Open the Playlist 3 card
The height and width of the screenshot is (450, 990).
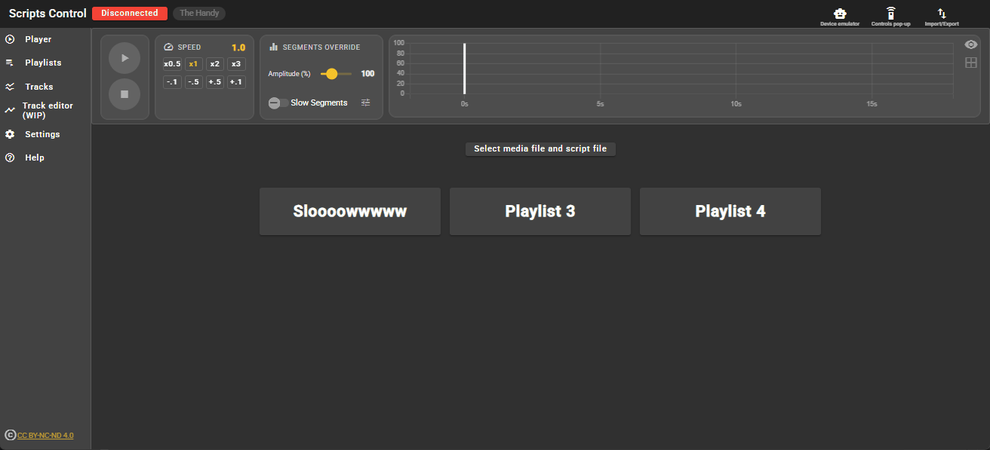tap(540, 212)
